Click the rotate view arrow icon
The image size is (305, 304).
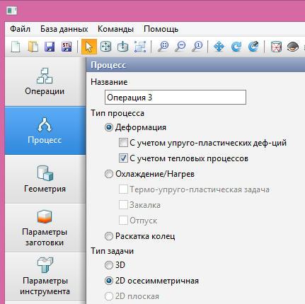(x=236, y=47)
